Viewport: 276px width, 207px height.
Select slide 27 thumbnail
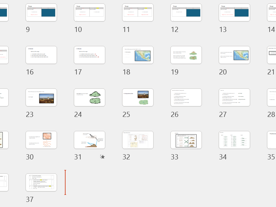coord(234,97)
